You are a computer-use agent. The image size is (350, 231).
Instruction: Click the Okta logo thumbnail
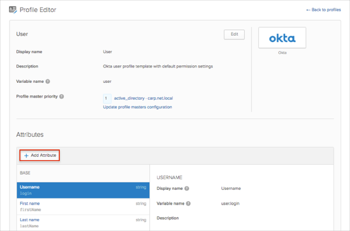pos(282,38)
